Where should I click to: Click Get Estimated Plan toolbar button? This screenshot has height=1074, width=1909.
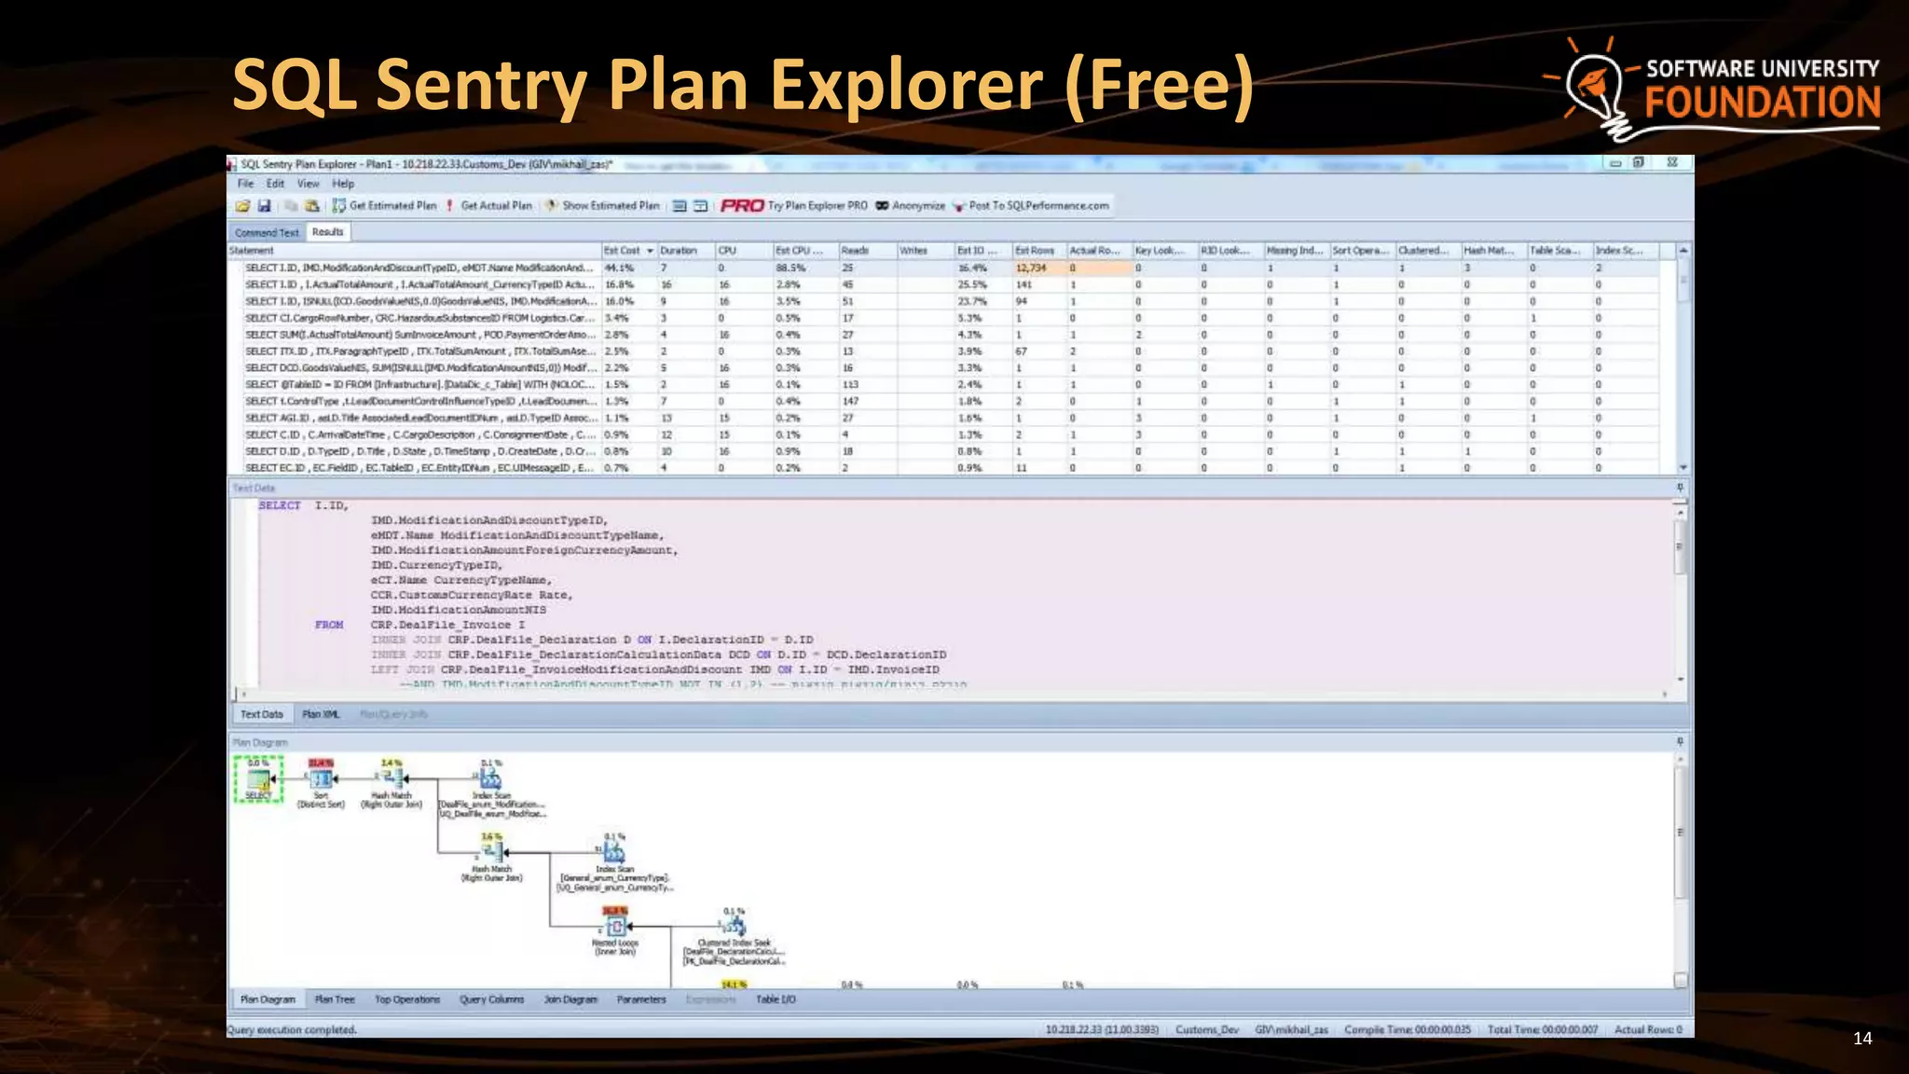[x=384, y=206]
